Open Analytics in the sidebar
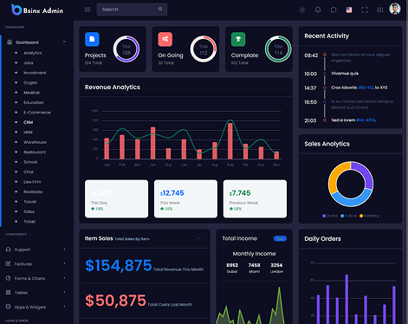This screenshot has width=408, height=324. (33, 53)
